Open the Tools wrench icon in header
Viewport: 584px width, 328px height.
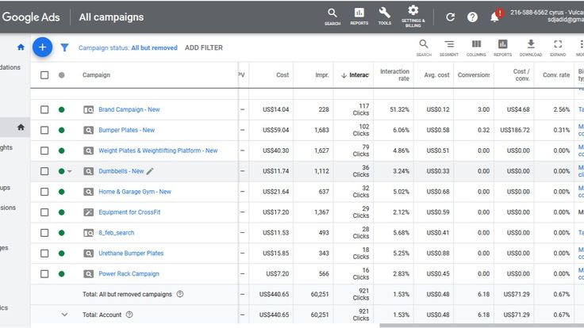(385, 15)
